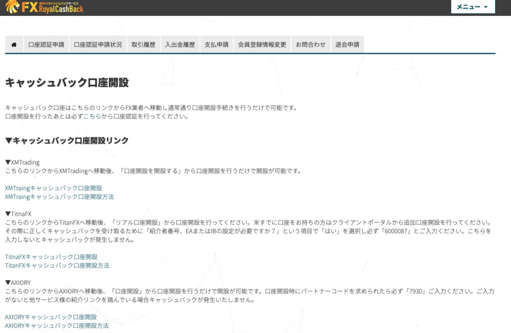Open the 支払申請 tab
511x333 pixels.
pyautogui.click(x=217, y=44)
